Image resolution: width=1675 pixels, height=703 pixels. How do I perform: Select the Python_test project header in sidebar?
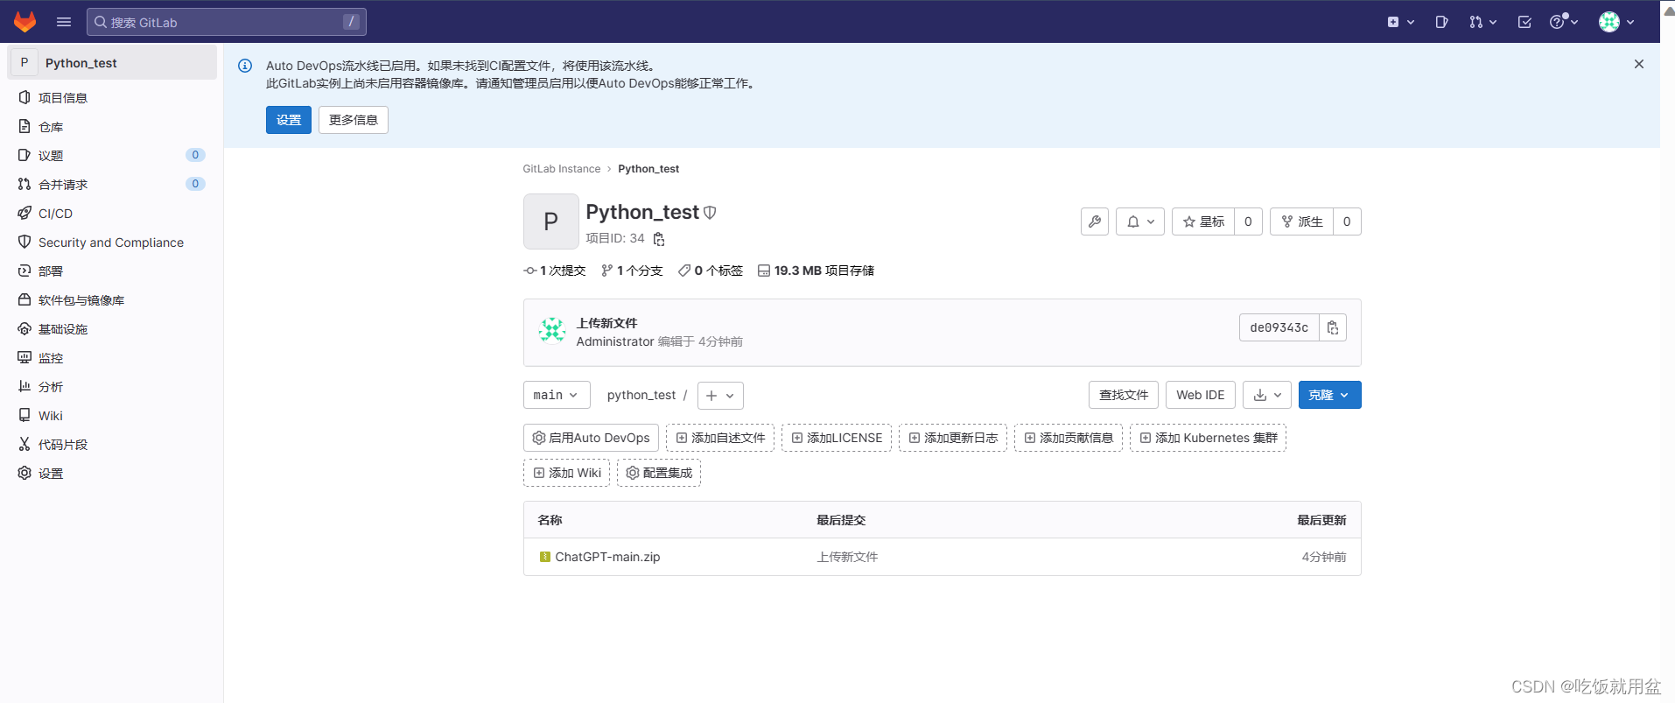(x=112, y=62)
